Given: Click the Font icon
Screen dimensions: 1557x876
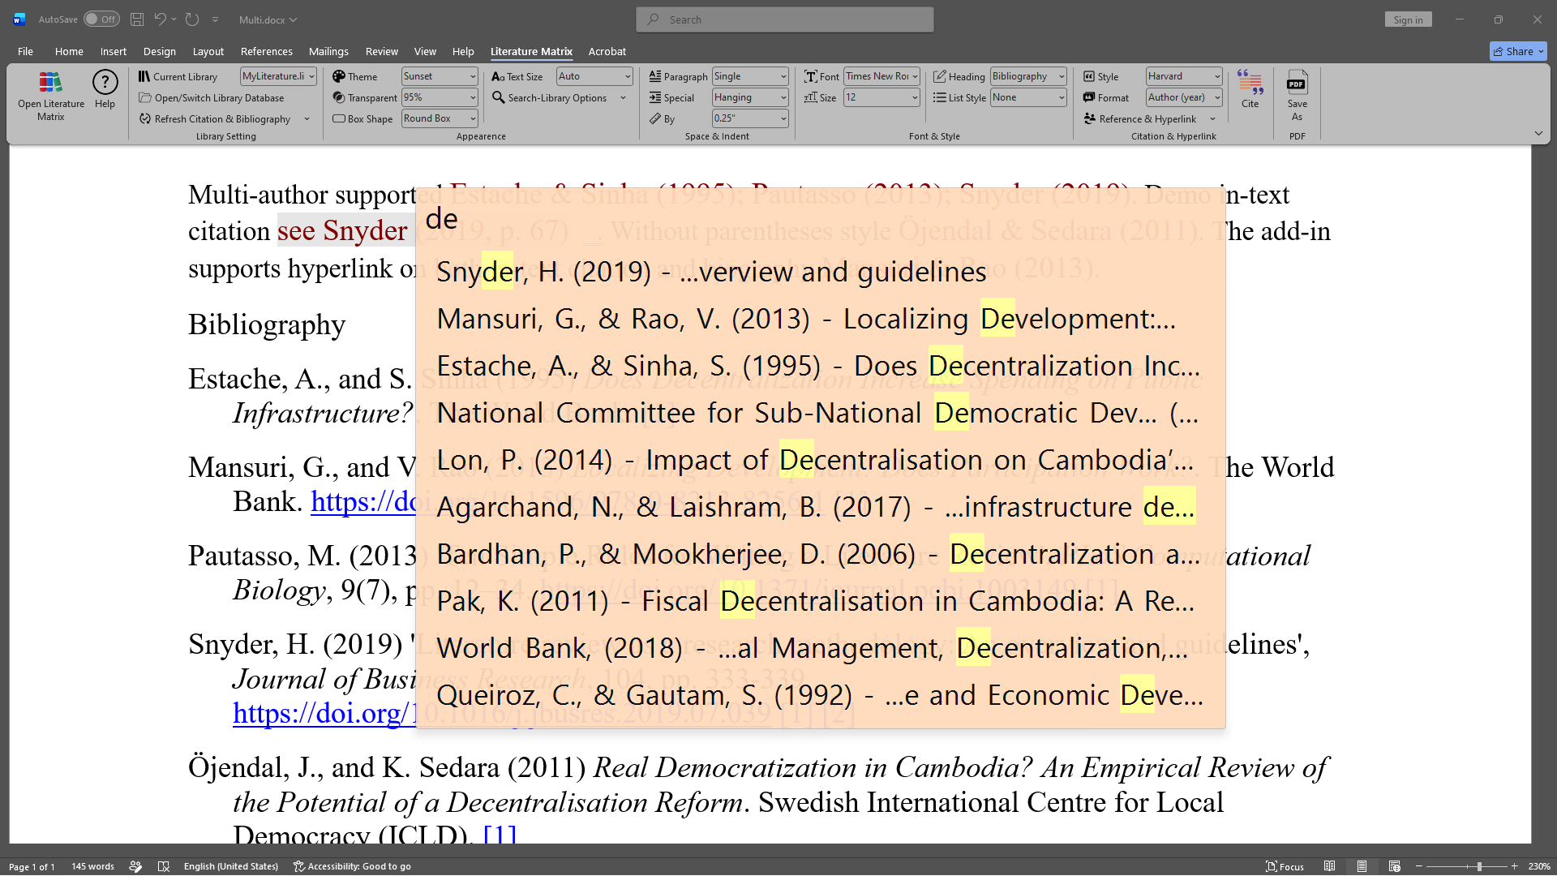Looking at the screenshot, I should [811, 76].
